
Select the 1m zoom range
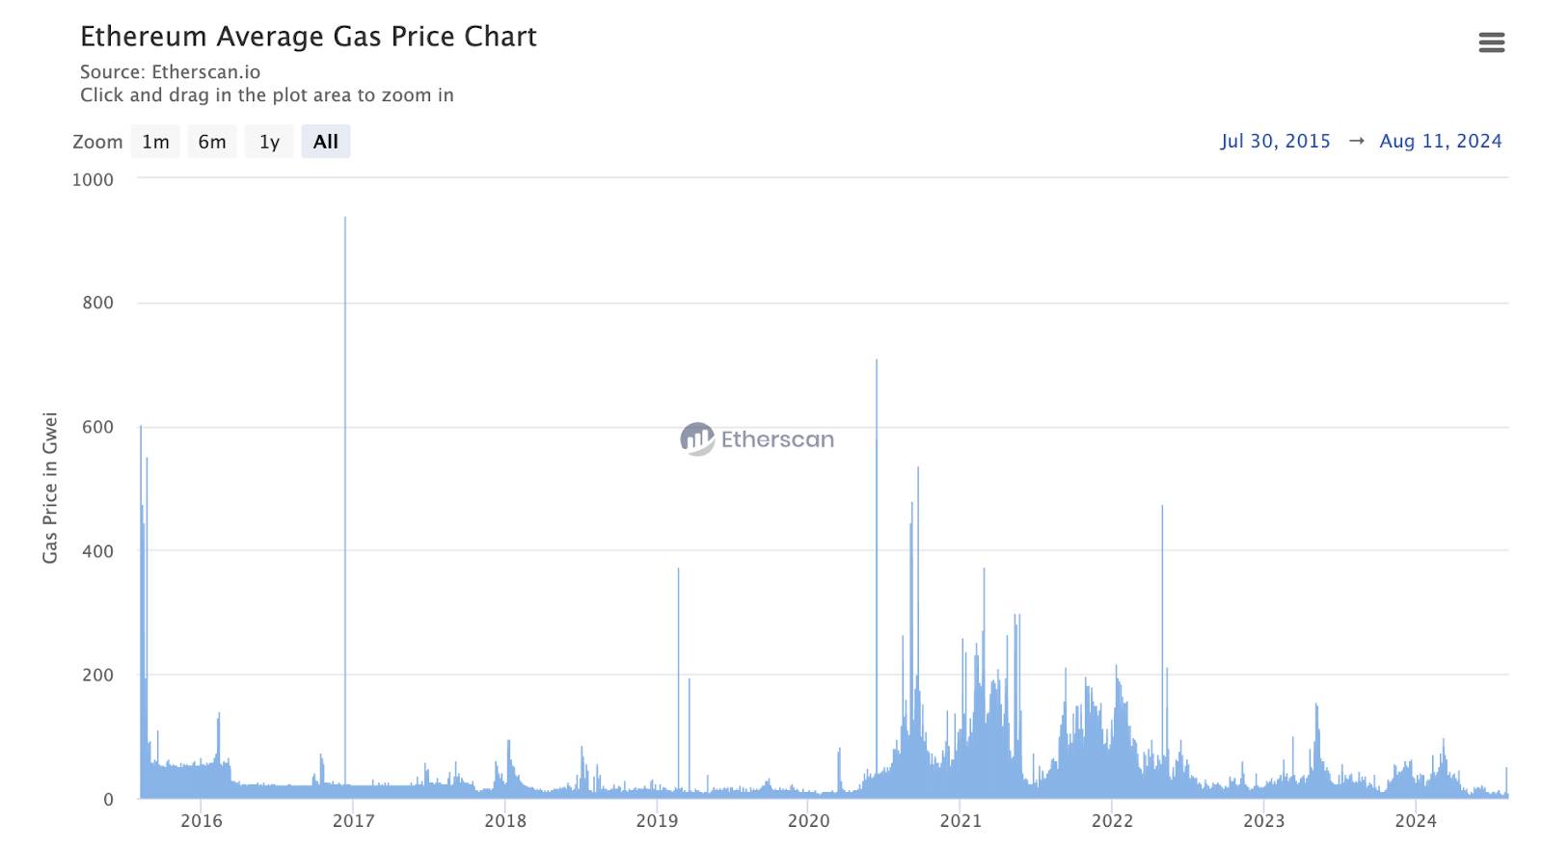(155, 142)
